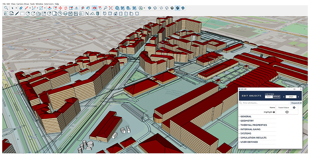310x156 pixels.
Task: Click the dashed rectangle selection icon
Action: tap(22, 13)
